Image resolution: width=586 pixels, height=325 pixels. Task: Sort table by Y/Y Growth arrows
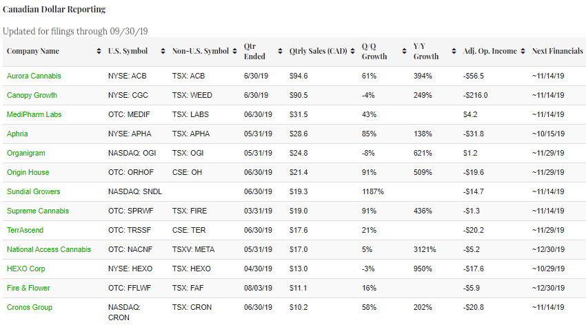[x=454, y=52]
